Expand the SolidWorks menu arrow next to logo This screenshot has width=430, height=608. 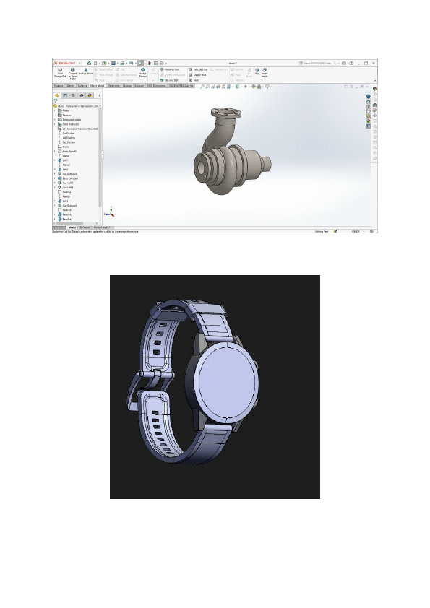point(79,63)
